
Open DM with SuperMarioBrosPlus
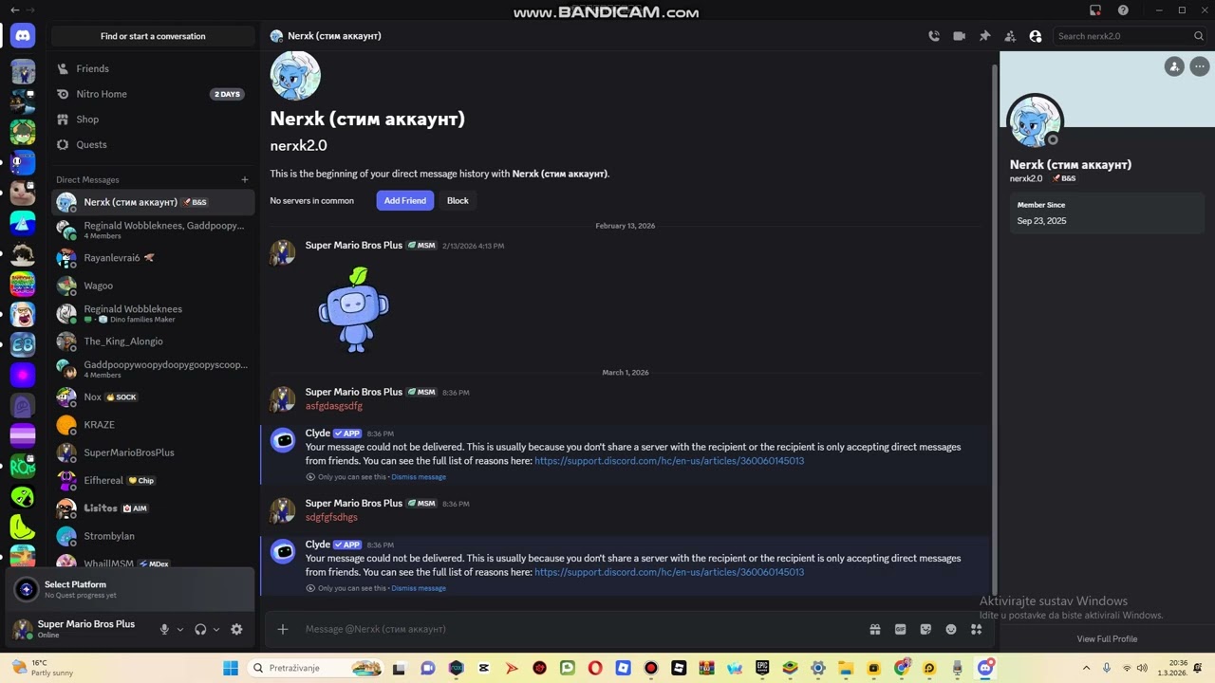tap(153, 452)
